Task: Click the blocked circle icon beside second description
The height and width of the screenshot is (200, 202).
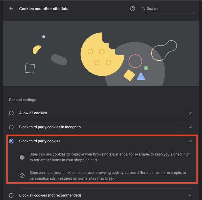Action: (x=22, y=176)
